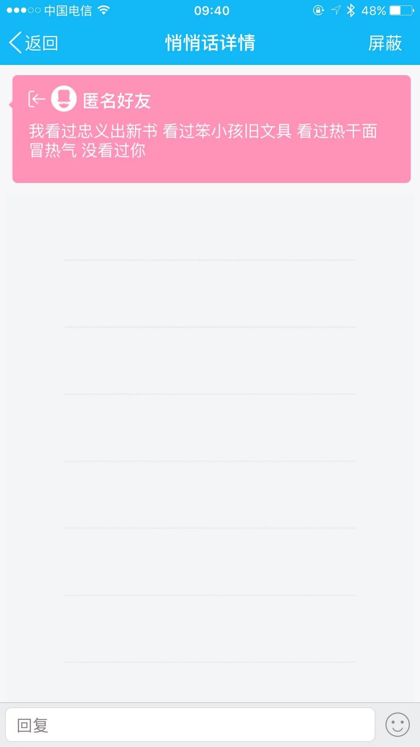This screenshot has width=420, height=747.
Task: Open the emoji smiley picker
Action: [397, 725]
